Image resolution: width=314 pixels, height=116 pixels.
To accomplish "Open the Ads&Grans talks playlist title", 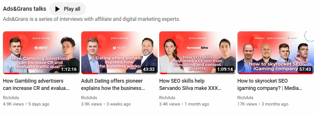I will click(x=25, y=9).
